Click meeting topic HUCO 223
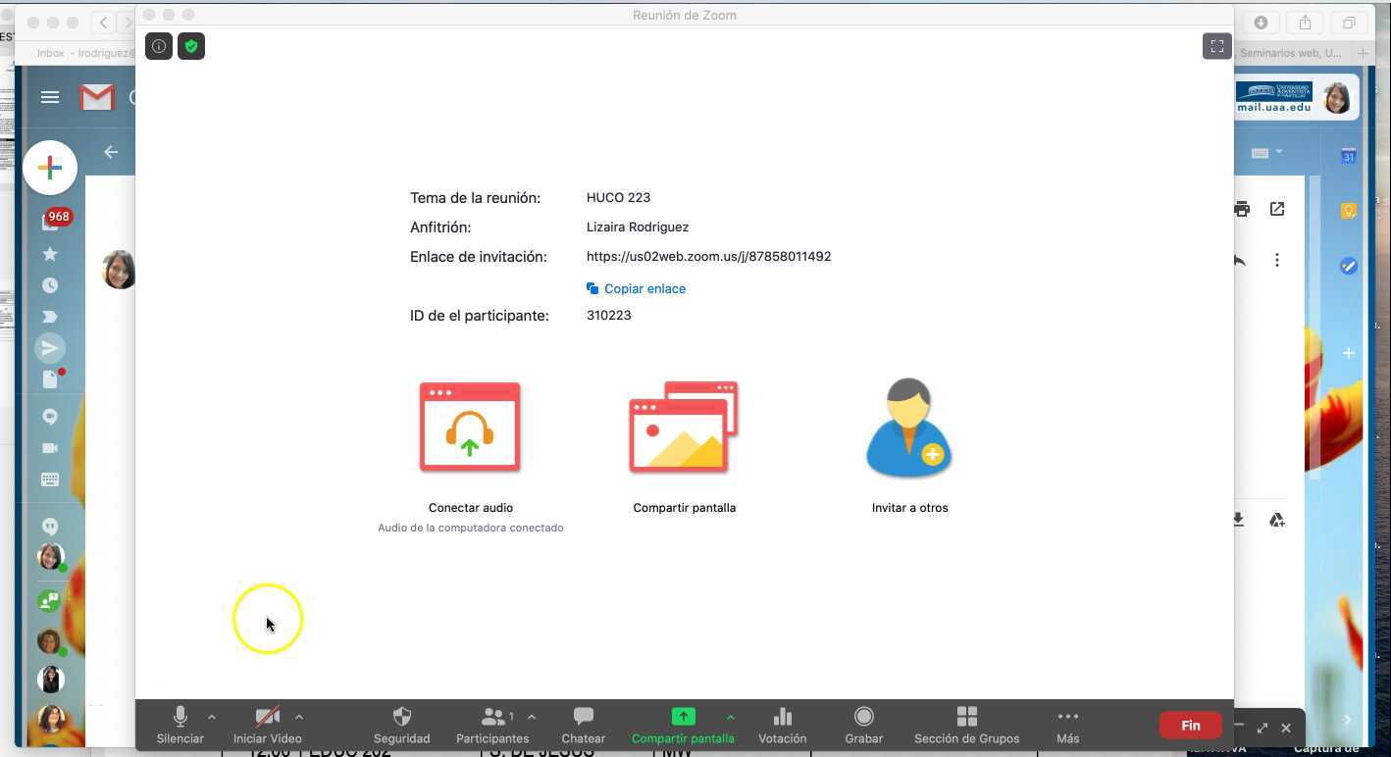The height and width of the screenshot is (757, 1391). click(x=618, y=197)
